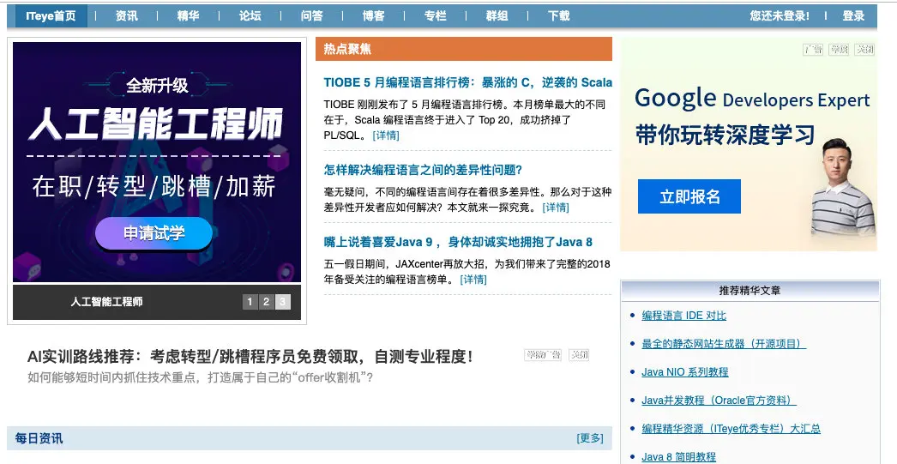This screenshot has height=464, width=897.
Task: Click the 热点聚焦 section heading
Action: click(347, 49)
